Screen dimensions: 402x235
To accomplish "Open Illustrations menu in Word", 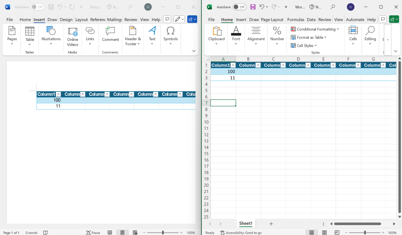I will (51, 36).
